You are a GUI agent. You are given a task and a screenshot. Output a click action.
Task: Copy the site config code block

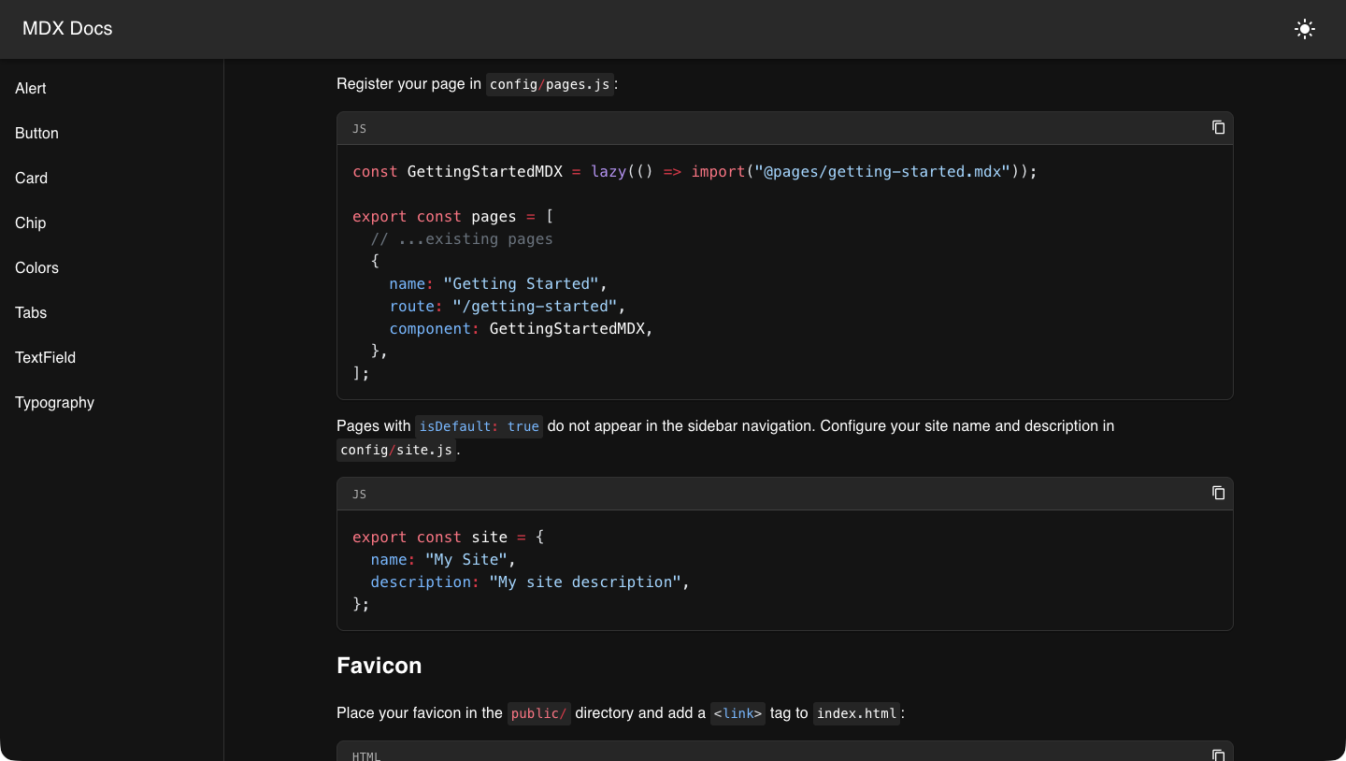coord(1218,493)
